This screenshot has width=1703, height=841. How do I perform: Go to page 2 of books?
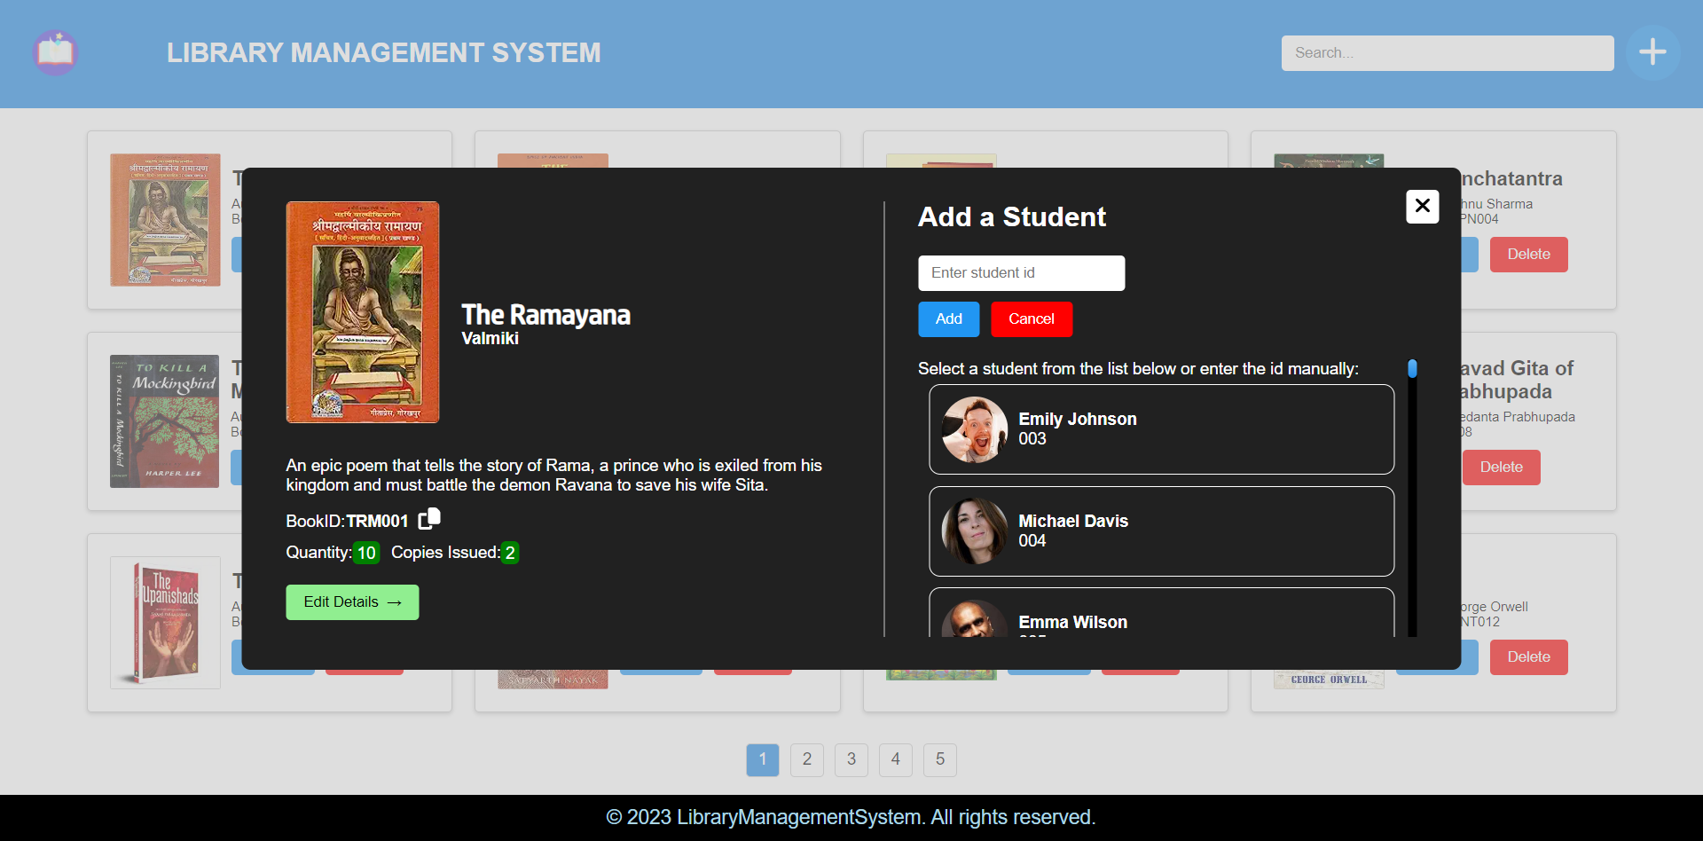806,759
